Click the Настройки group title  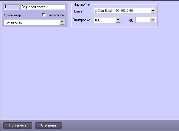82,4
